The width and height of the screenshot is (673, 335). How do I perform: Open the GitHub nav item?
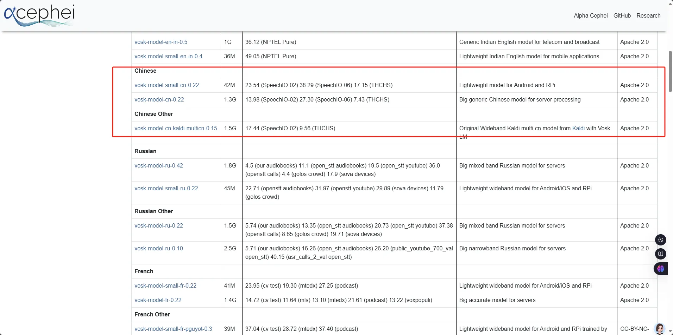[622, 15]
